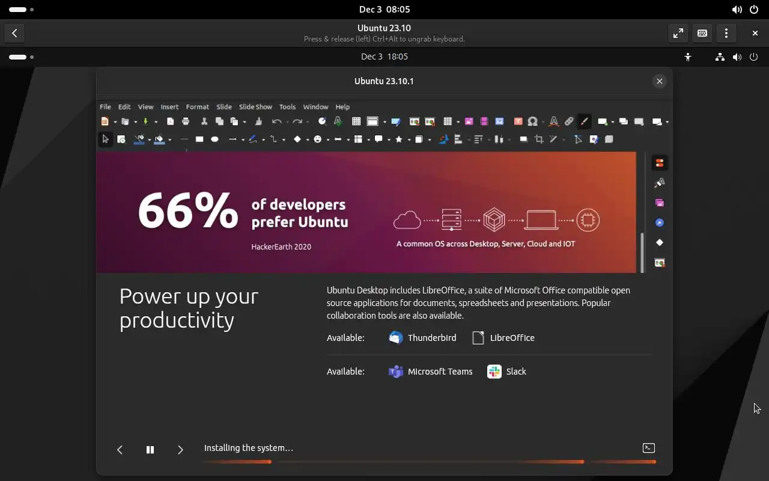Click the host volume icon
The width and height of the screenshot is (769, 481).
(x=737, y=10)
